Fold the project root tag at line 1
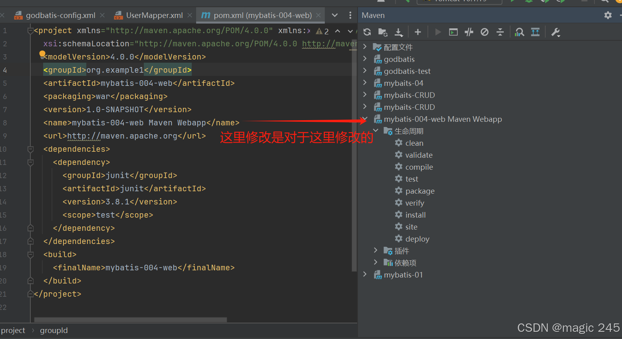The image size is (622, 339). [x=30, y=30]
